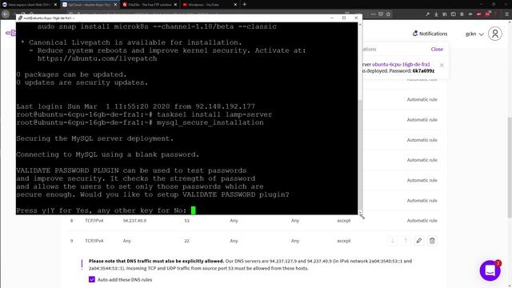Open the ubuntu-6cpu-16gb-de-fra1 server link

(401, 64)
